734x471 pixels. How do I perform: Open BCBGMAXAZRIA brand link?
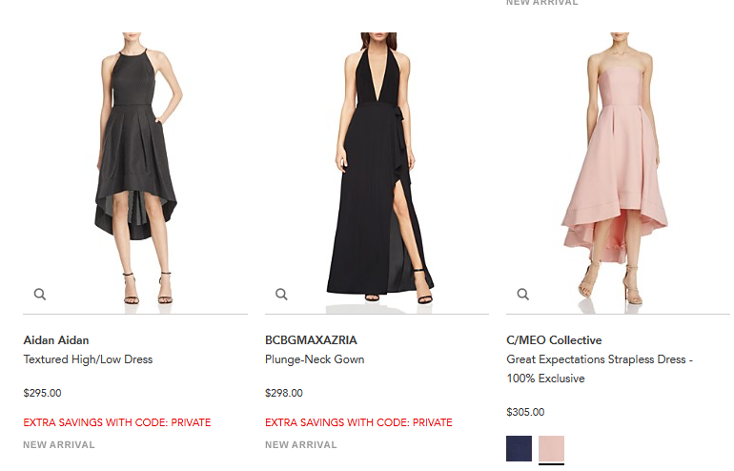tap(311, 340)
